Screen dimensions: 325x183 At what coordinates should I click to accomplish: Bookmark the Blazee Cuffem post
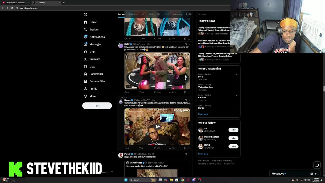[x=185, y=148]
